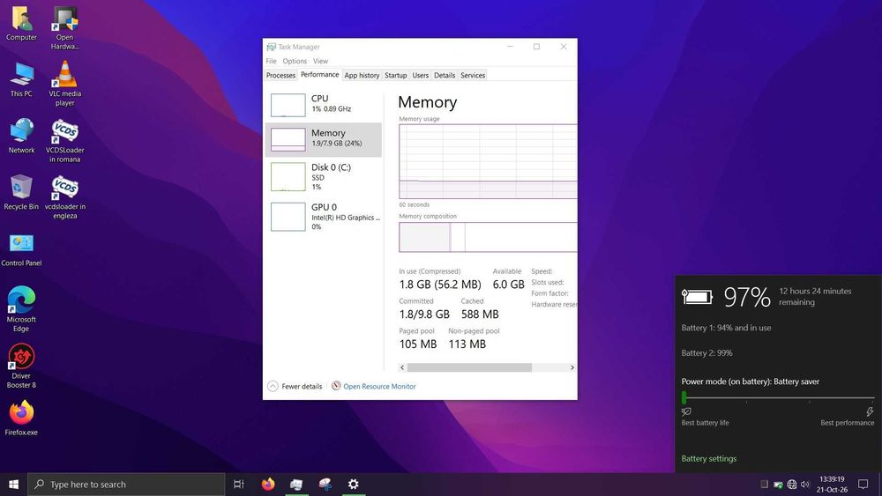
Task: Click the '6.0 GB' Available value
Action: tap(509, 285)
